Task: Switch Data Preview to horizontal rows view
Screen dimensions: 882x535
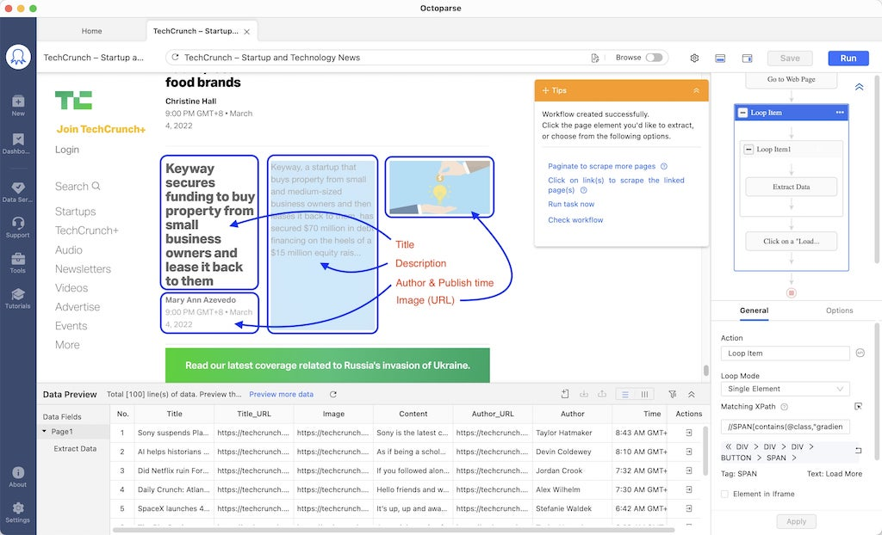Action: tap(625, 395)
